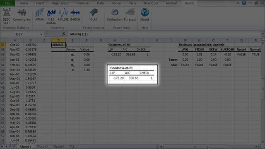Open the Calibration power tool
265x149 pixels.
[x=115, y=15]
